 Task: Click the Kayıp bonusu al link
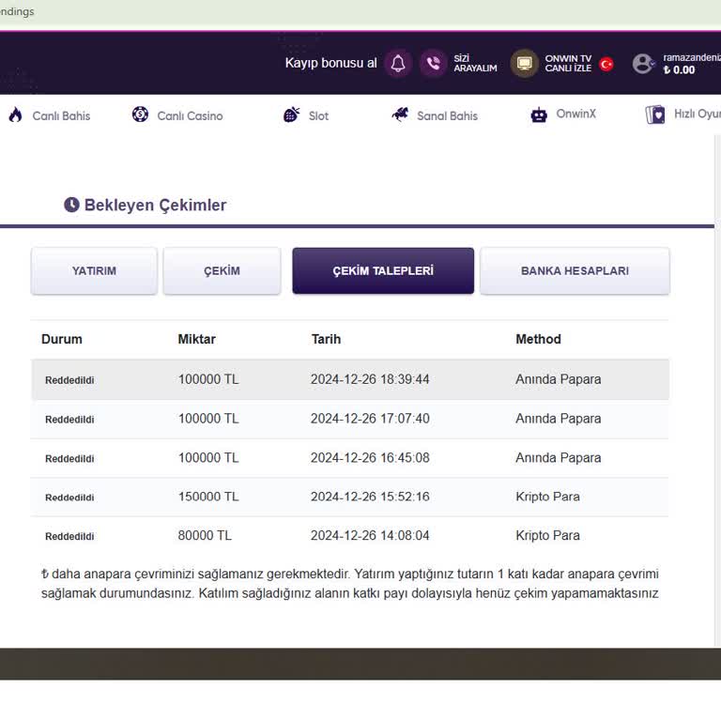[x=330, y=63]
